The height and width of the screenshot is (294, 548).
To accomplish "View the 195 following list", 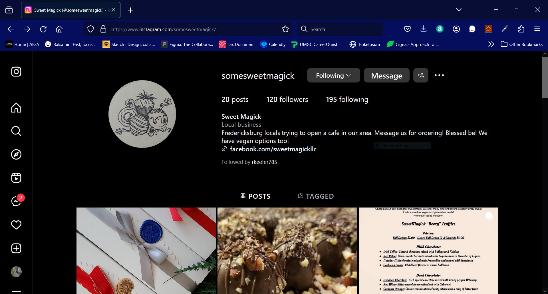I will tap(347, 99).
